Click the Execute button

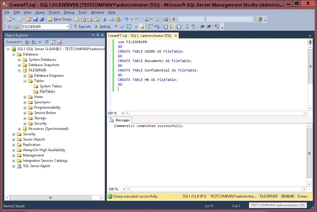tap(82, 27)
